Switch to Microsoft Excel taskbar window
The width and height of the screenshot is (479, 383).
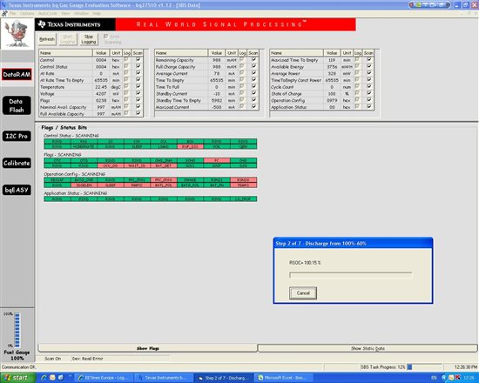coord(284,378)
